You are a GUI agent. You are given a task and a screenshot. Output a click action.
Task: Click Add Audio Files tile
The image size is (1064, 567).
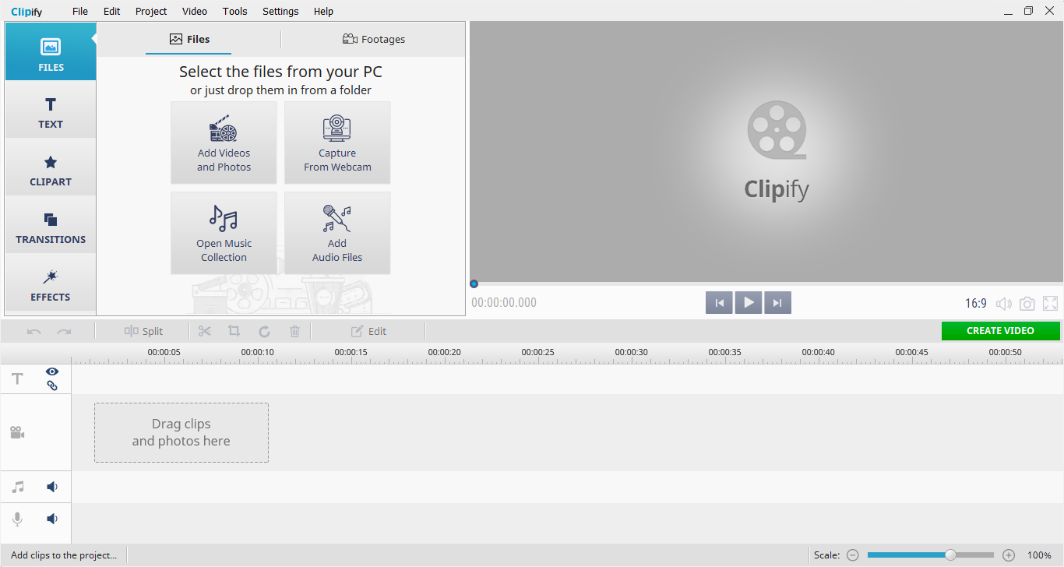tap(337, 233)
